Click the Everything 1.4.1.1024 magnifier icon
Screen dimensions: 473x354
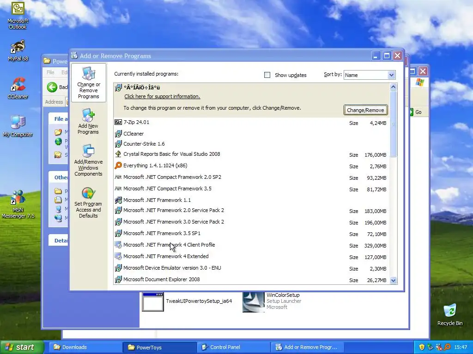[118, 165]
